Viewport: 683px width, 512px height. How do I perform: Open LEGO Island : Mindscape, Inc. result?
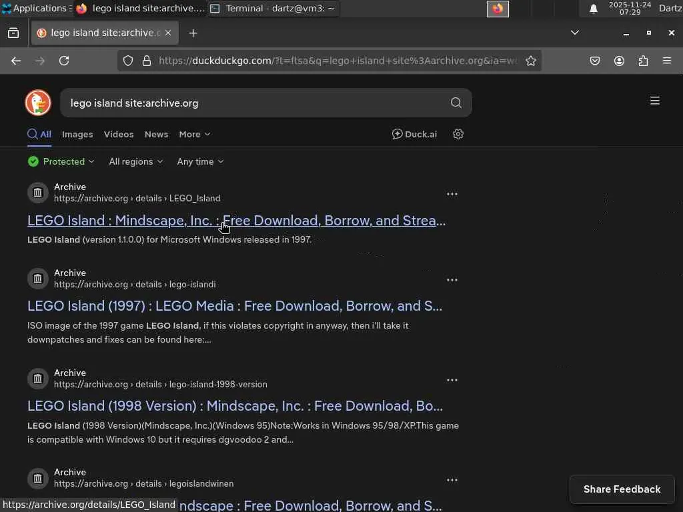(x=237, y=220)
